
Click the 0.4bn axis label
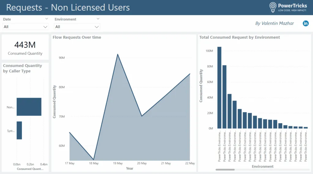(x=44, y=164)
